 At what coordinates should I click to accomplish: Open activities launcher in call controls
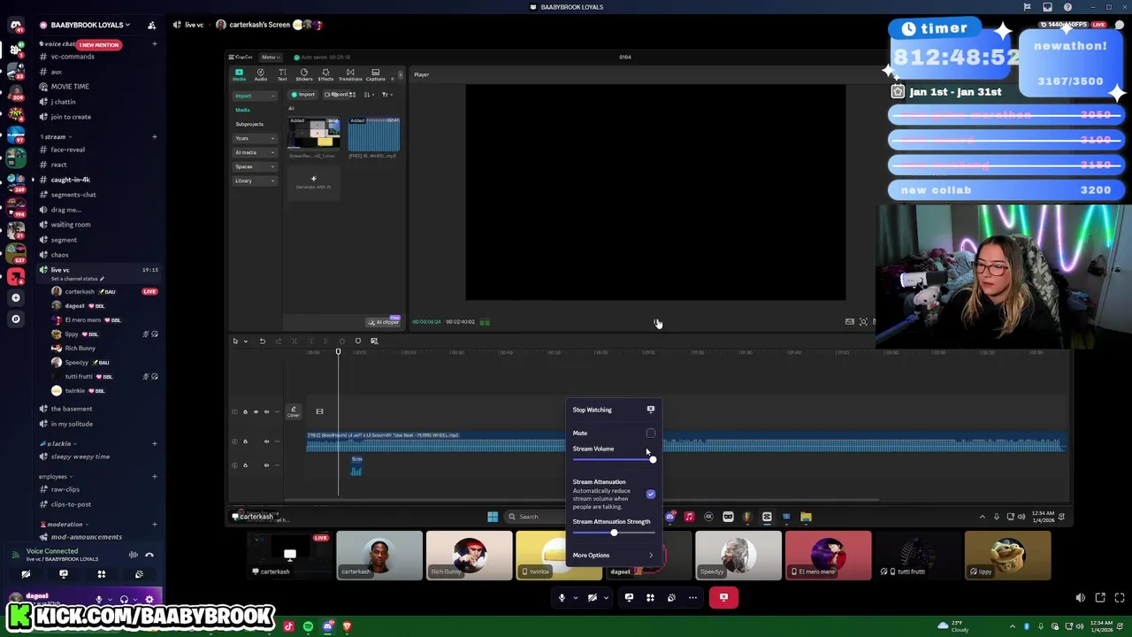pos(650,597)
